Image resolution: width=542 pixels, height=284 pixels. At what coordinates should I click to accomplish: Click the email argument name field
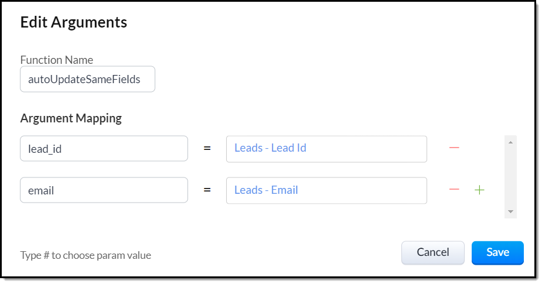tap(104, 190)
